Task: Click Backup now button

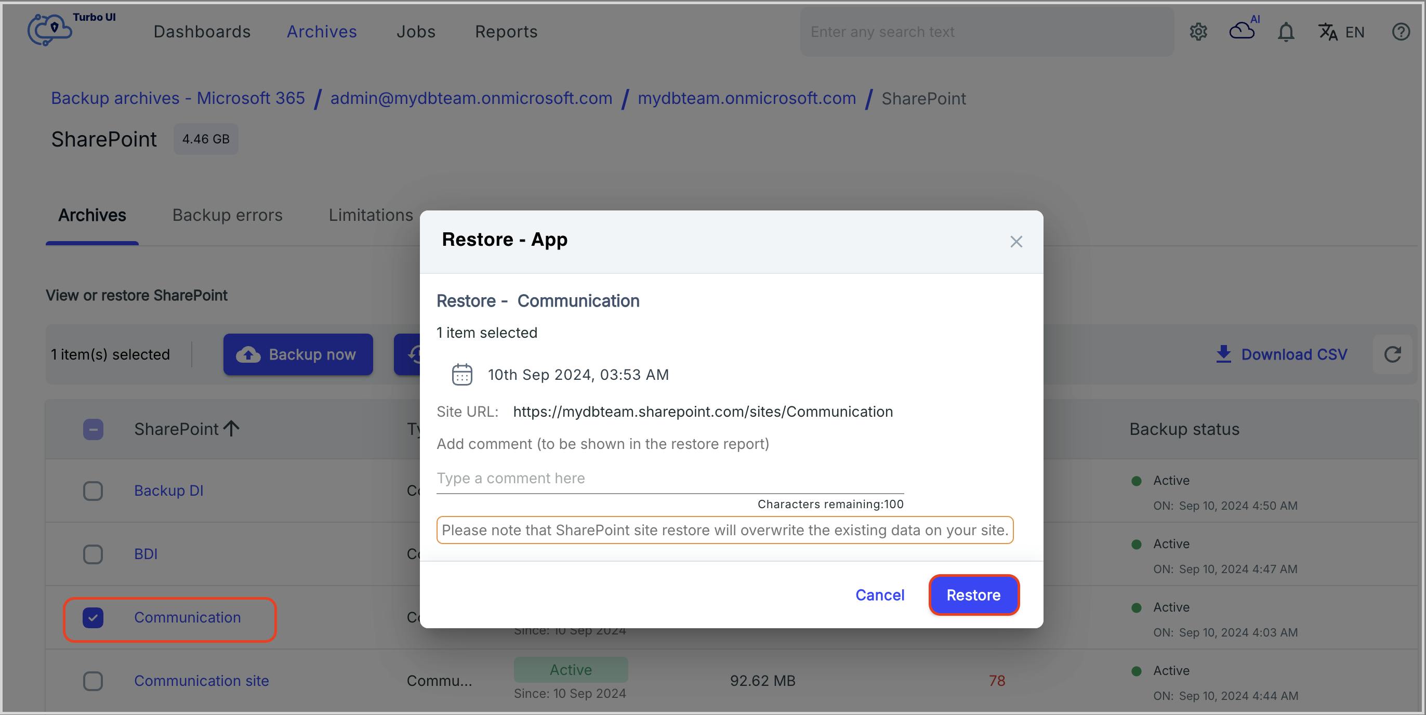Action: [x=298, y=354]
